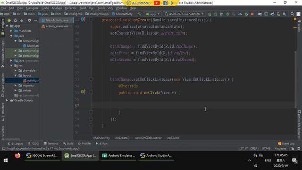The width and height of the screenshot is (302, 170).
Task: Expand the mipmap folder
Action: click(16, 85)
